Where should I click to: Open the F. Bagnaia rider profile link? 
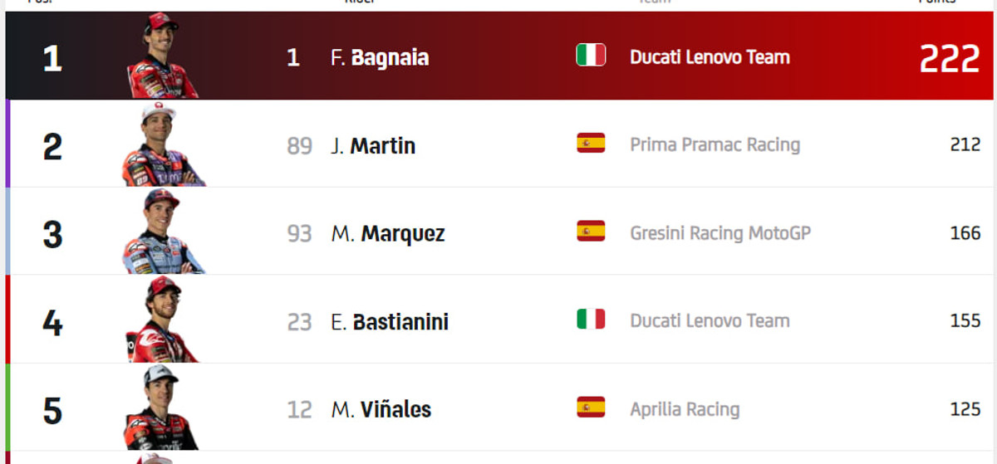click(x=380, y=58)
